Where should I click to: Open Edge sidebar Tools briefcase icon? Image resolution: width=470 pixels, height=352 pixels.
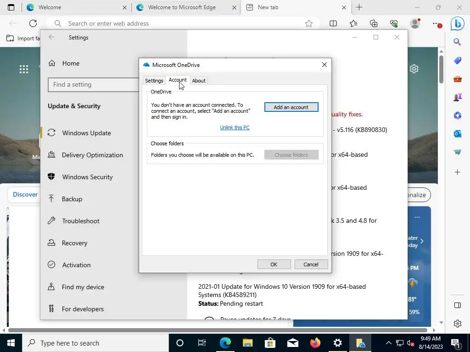[x=458, y=79]
